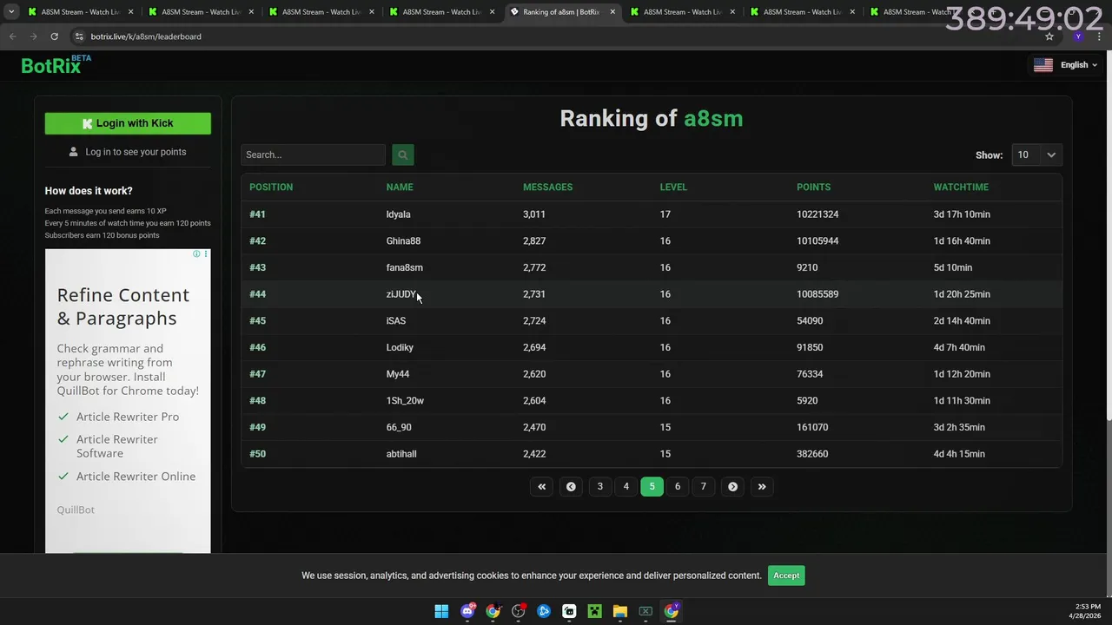Open File Explorer from the taskbar
Viewport: 1112px width, 625px height.
(619, 611)
